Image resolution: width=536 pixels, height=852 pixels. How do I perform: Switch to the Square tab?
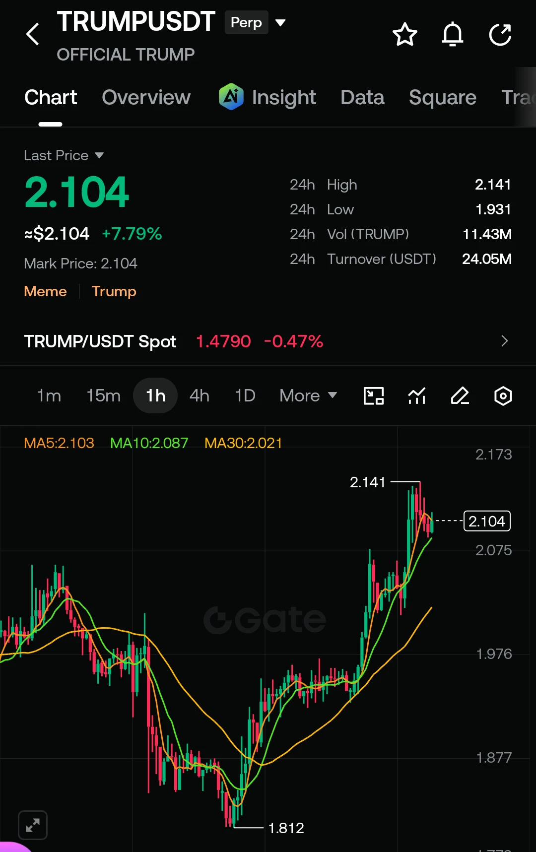click(x=443, y=97)
